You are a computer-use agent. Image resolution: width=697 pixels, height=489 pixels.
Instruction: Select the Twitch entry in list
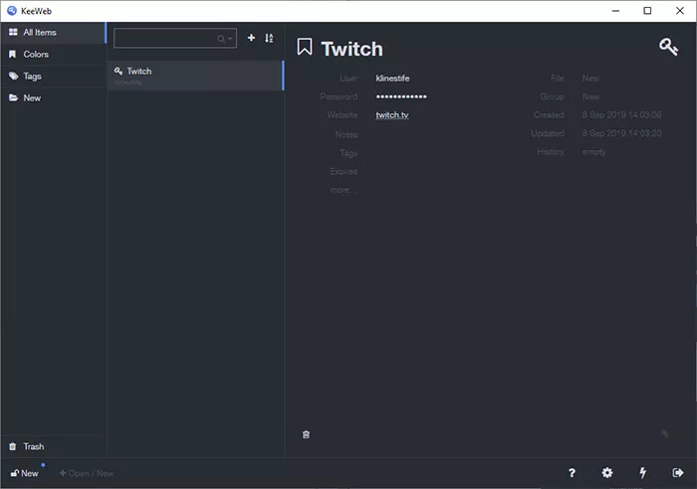click(x=195, y=76)
